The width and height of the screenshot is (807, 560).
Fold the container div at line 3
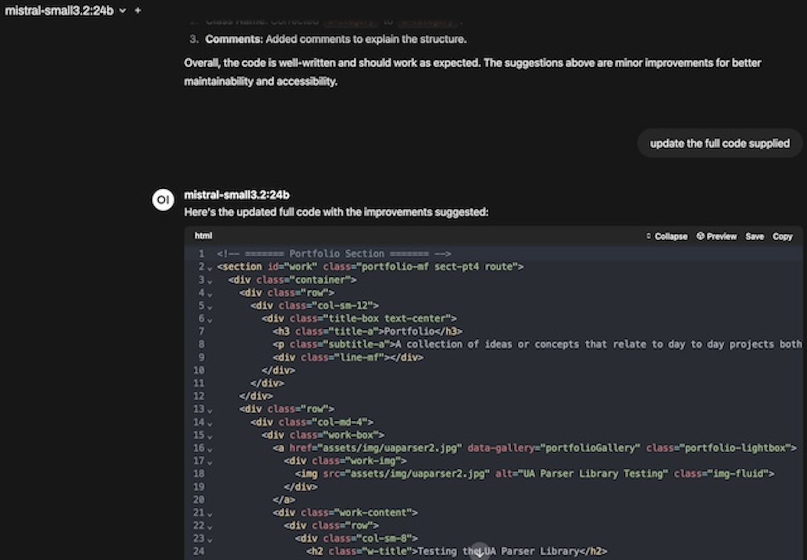[210, 280]
